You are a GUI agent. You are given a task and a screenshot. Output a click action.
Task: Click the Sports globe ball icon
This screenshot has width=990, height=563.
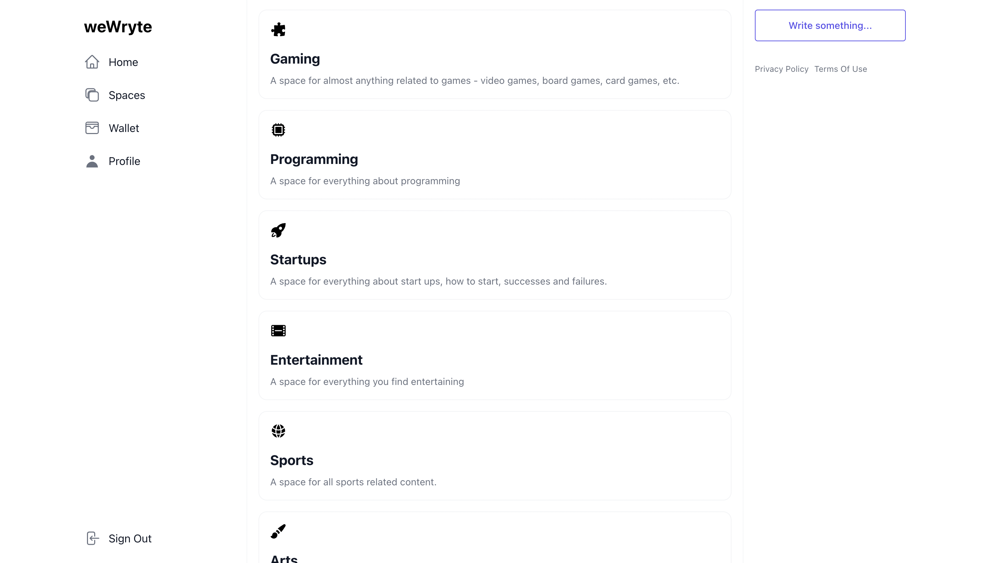coord(278,431)
